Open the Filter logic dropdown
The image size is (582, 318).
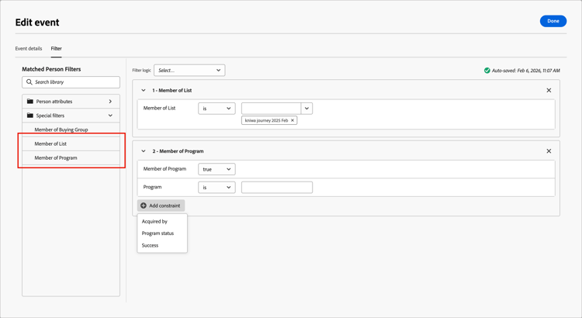pyautogui.click(x=189, y=71)
